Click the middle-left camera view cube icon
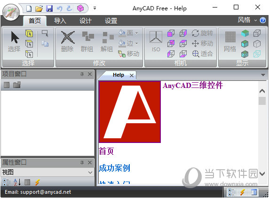 (x=171, y=44)
